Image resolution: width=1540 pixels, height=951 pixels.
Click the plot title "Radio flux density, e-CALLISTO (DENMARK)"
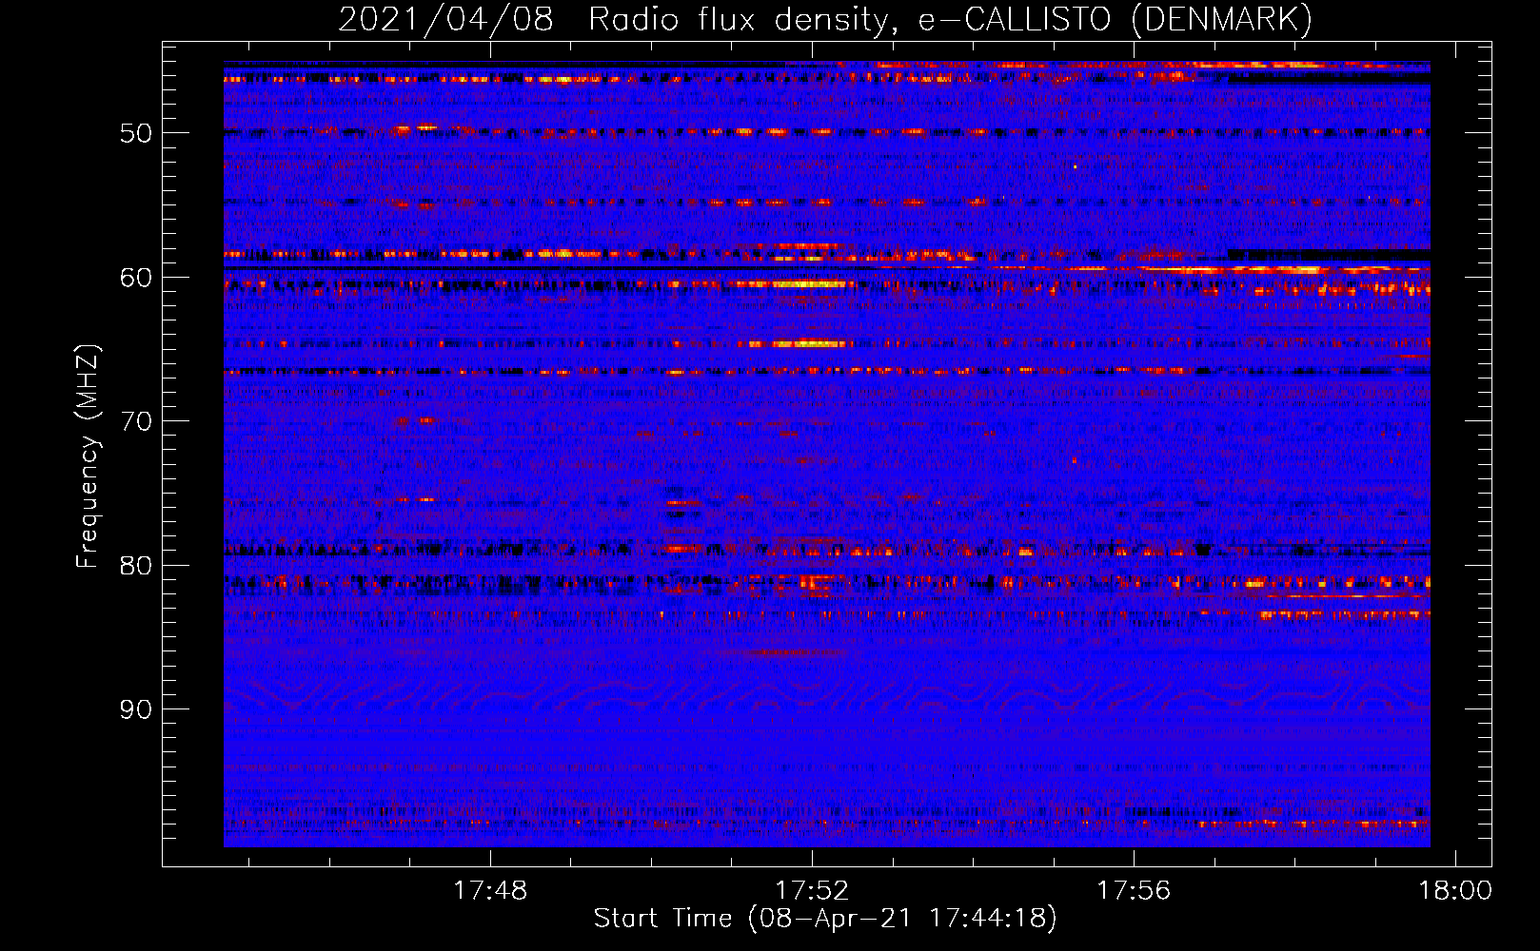pyautogui.click(x=950, y=20)
